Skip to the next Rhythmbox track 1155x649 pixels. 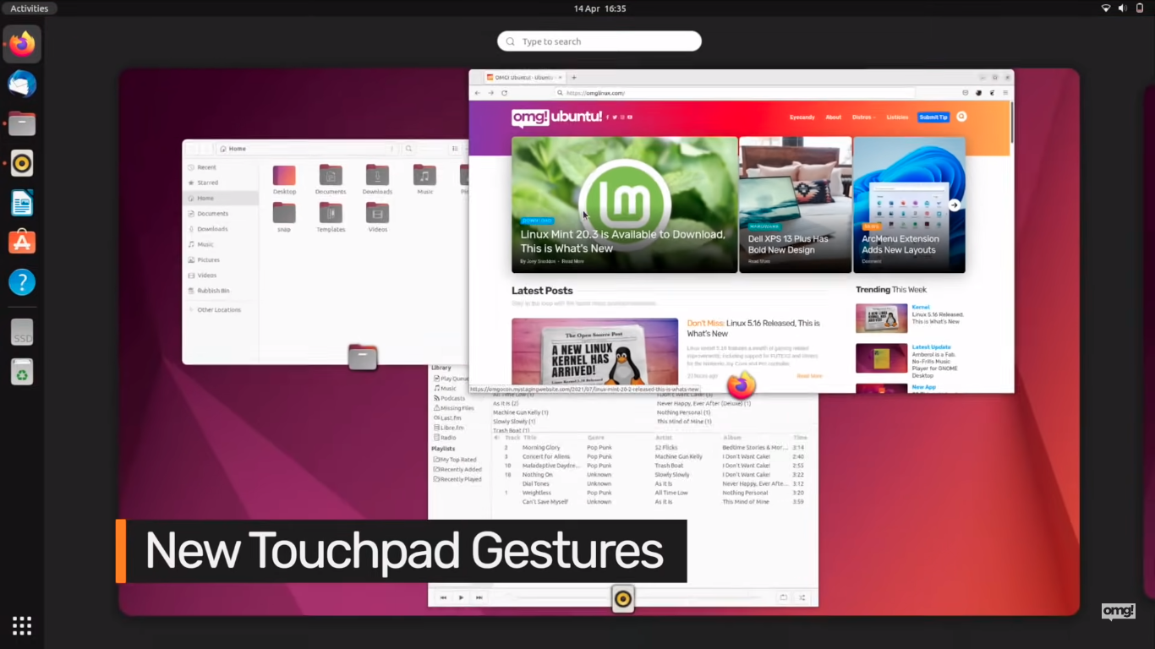coord(479,597)
